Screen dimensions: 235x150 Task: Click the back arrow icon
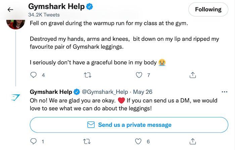pos(10,10)
